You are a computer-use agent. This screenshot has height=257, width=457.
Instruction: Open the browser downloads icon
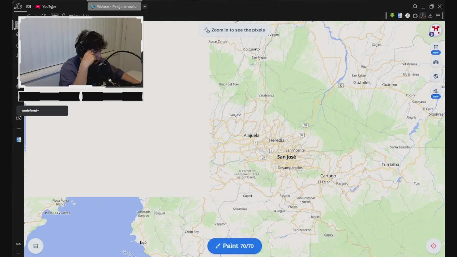coord(430,16)
